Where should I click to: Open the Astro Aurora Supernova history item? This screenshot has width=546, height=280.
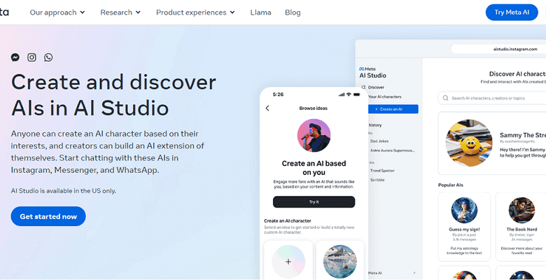[x=393, y=150]
